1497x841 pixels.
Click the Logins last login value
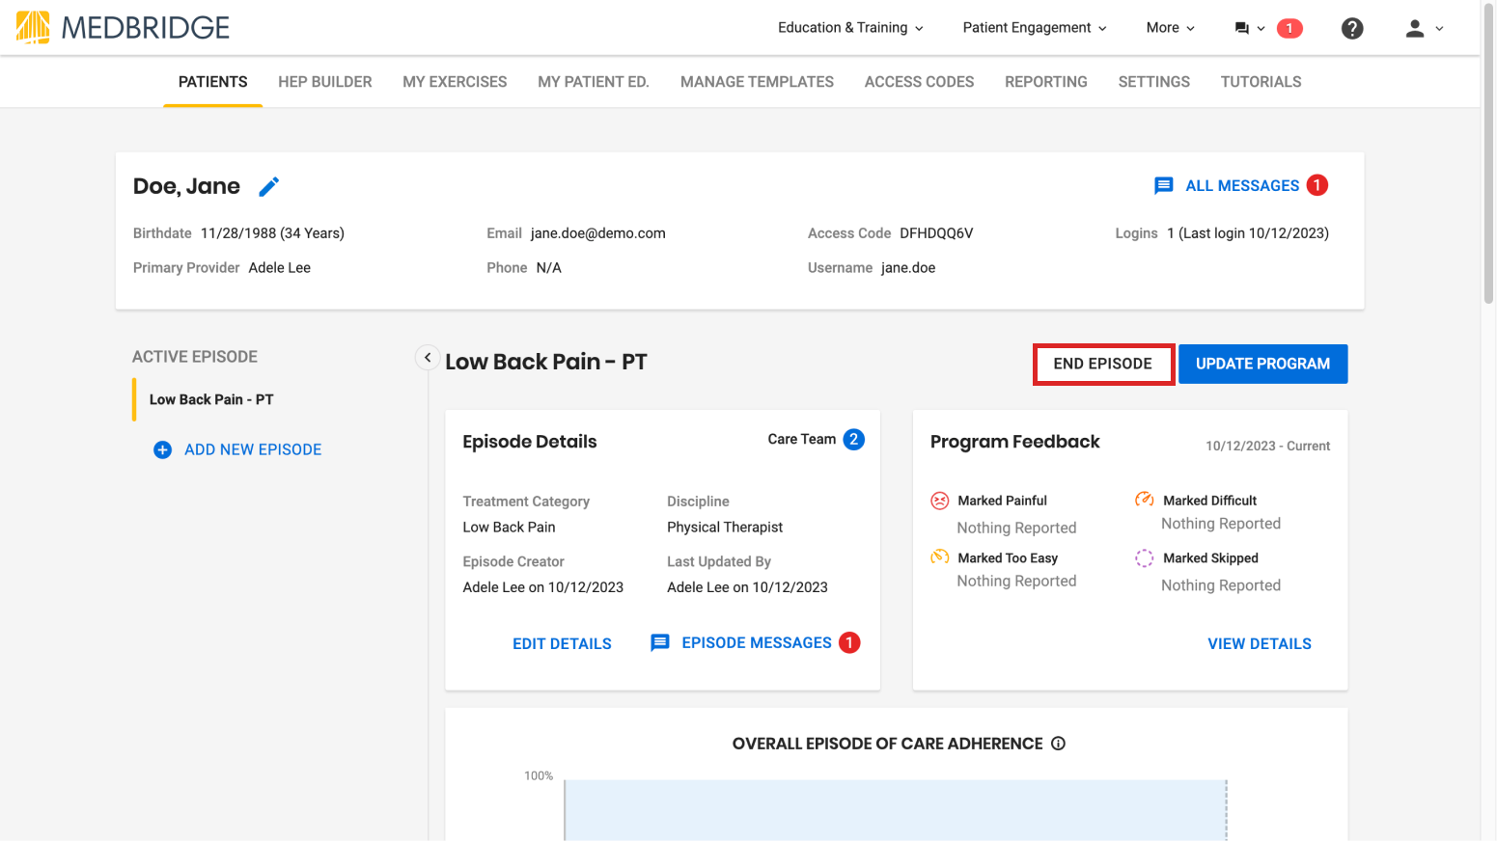pos(1248,233)
